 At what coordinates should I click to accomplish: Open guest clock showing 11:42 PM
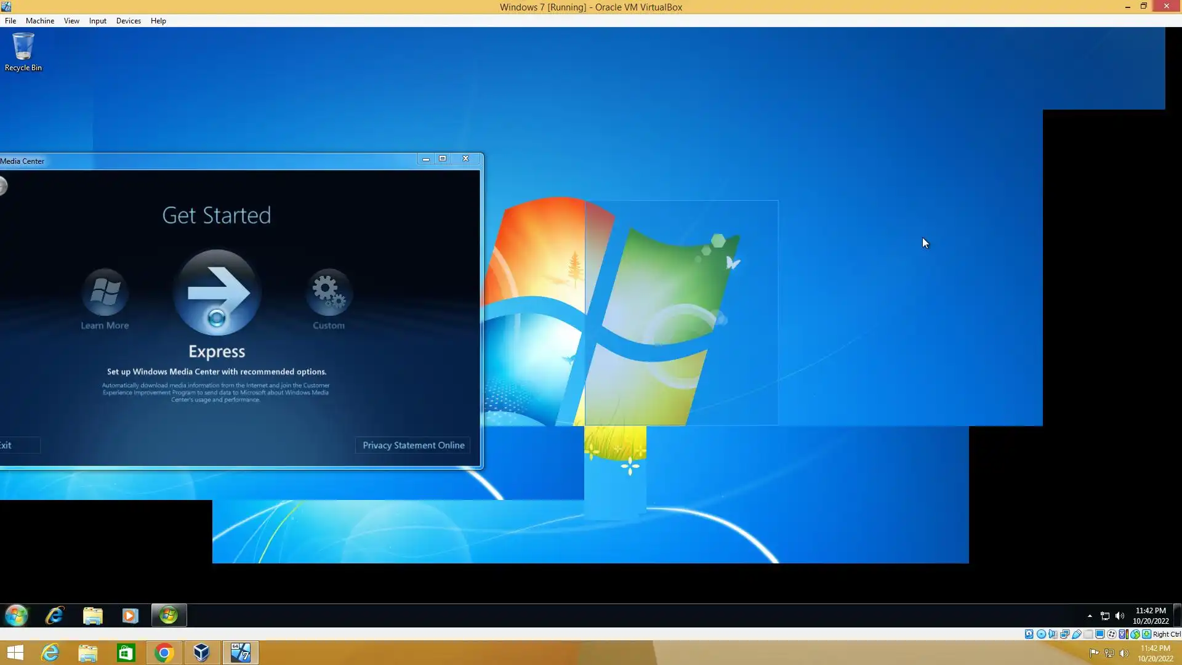coord(1150,616)
